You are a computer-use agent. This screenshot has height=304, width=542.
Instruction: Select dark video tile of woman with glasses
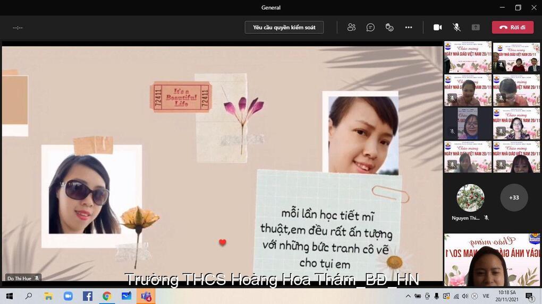point(468,123)
